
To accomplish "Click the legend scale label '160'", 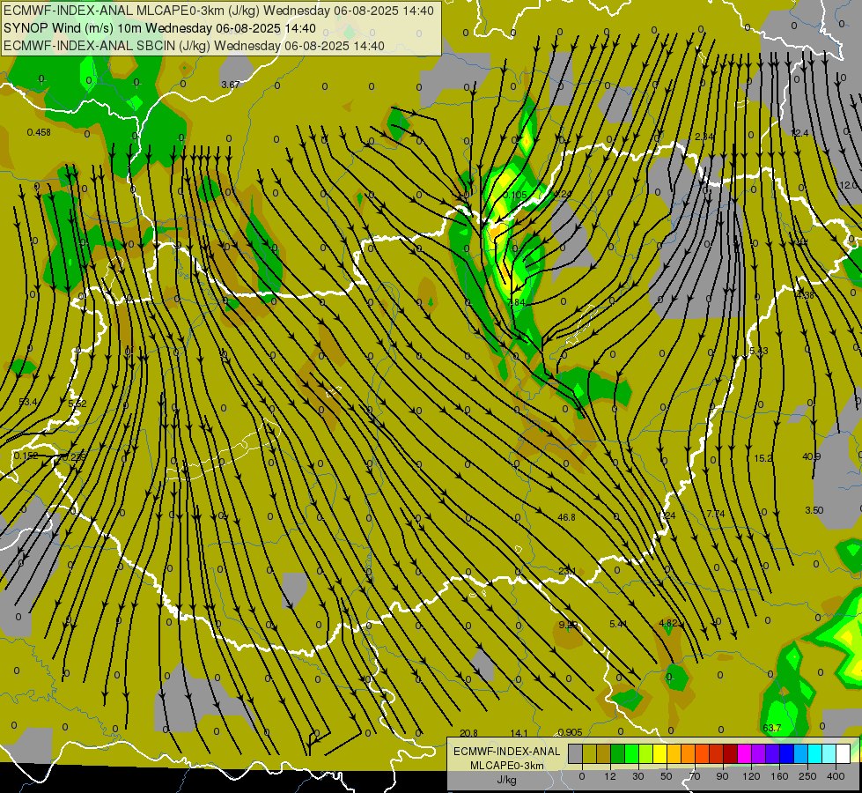I will (x=779, y=776).
